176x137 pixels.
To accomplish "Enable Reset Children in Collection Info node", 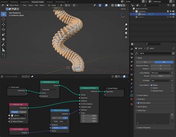I will 12,121.
